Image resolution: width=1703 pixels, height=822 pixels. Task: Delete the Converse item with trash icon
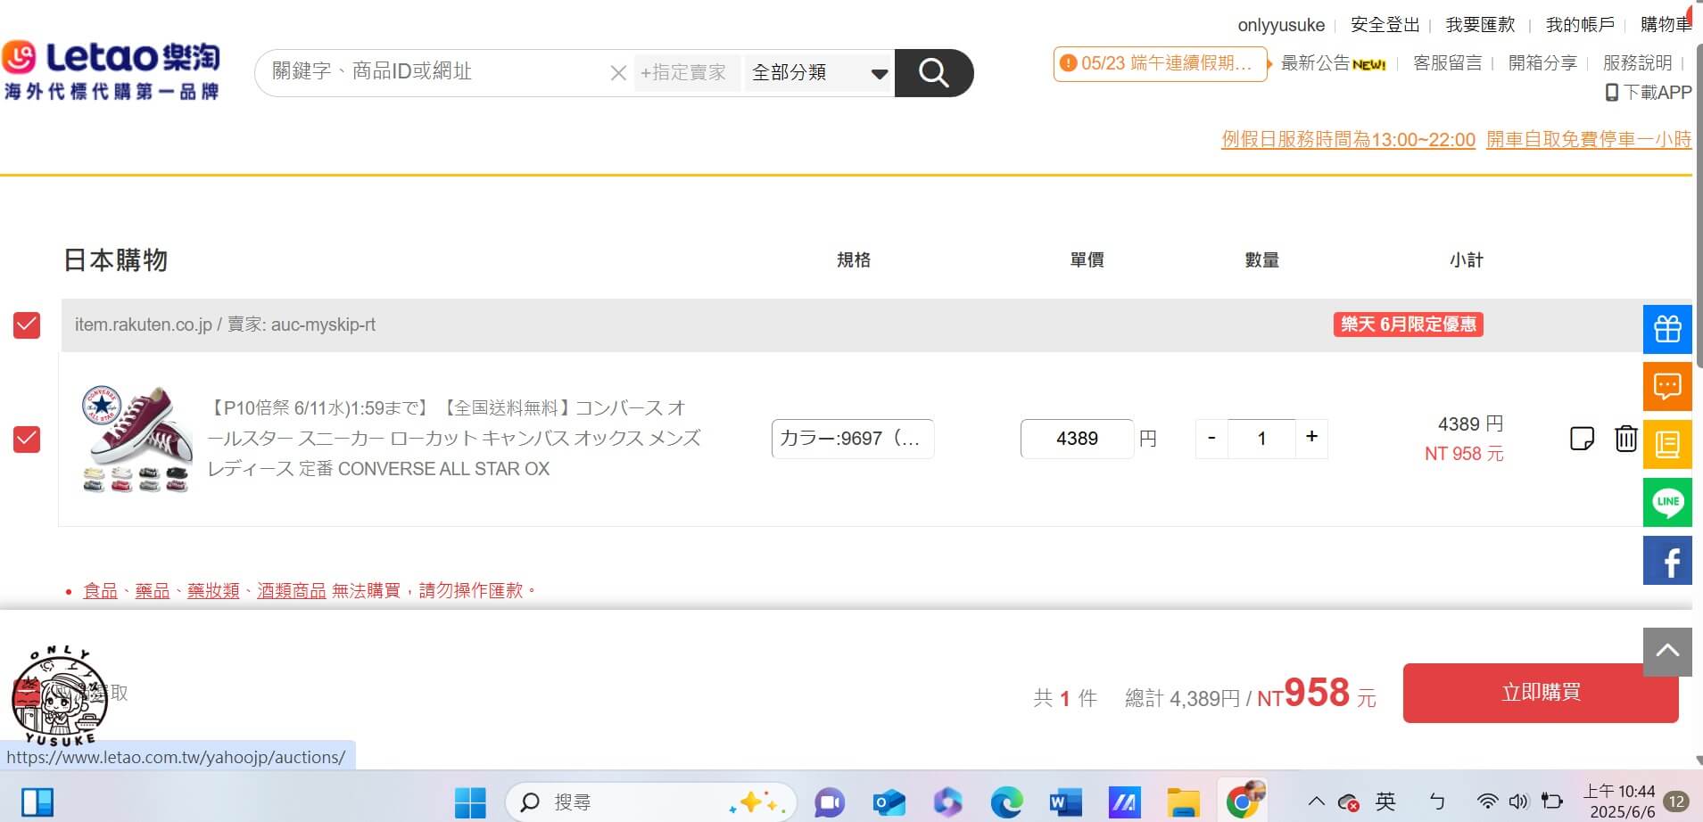point(1625,439)
